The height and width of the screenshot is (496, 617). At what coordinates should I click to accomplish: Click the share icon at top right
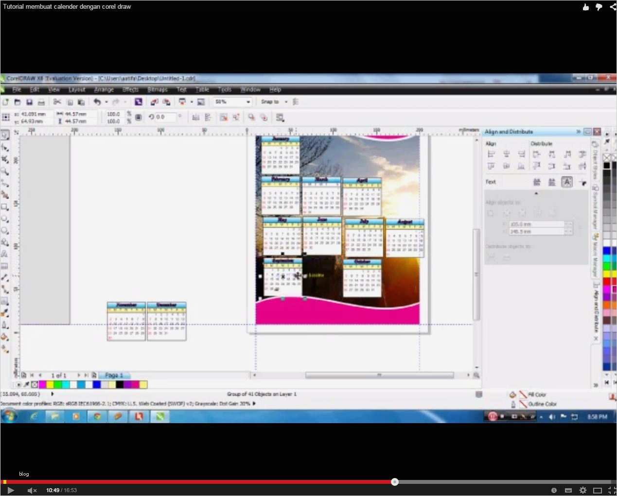[613, 7]
